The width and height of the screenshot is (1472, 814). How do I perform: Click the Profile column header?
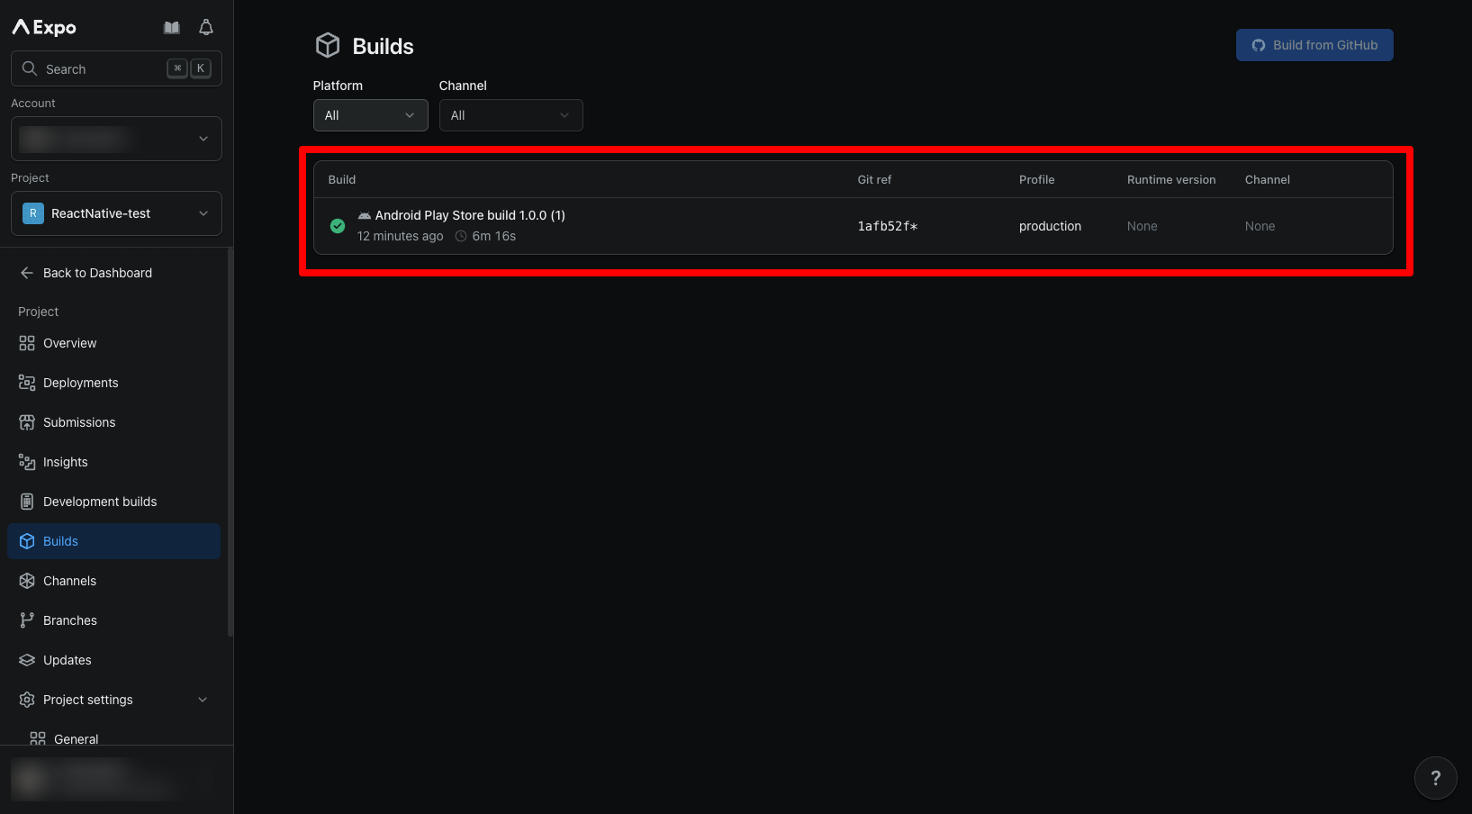pyautogui.click(x=1036, y=179)
